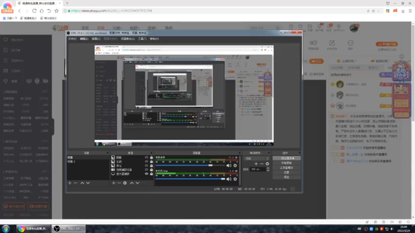The height and width of the screenshot is (233, 415).
Task: Click desktop audio volume slider
Action: pyautogui.click(x=190, y=165)
